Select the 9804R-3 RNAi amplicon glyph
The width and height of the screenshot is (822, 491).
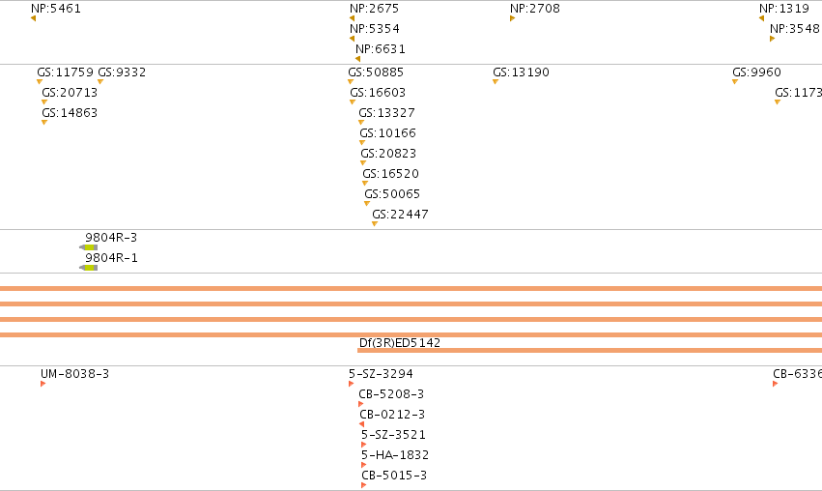[x=89, y=247]
